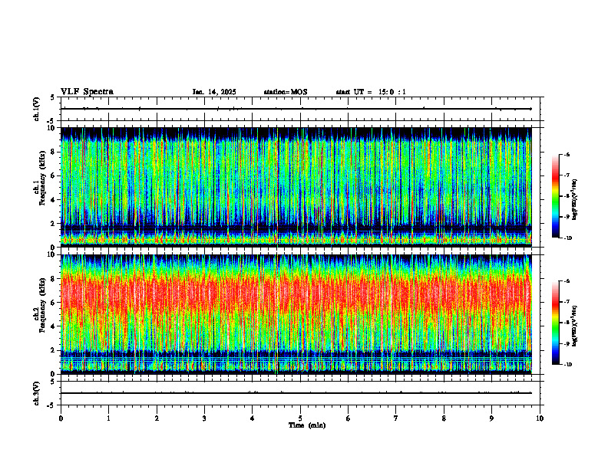Click the ch.2 spectrogram '2' kHz tick label
608x469 pixels.
tap(54, 350)
